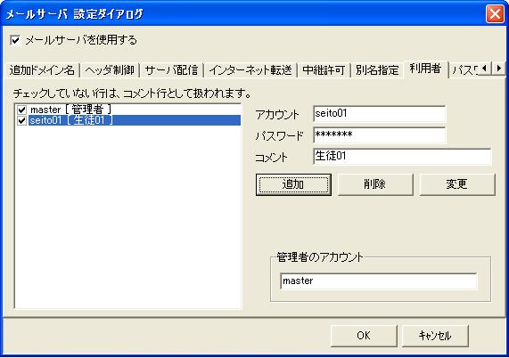Screen dimensions: 509x358
Task: Click the 追加 button
Action: (293, 184)
